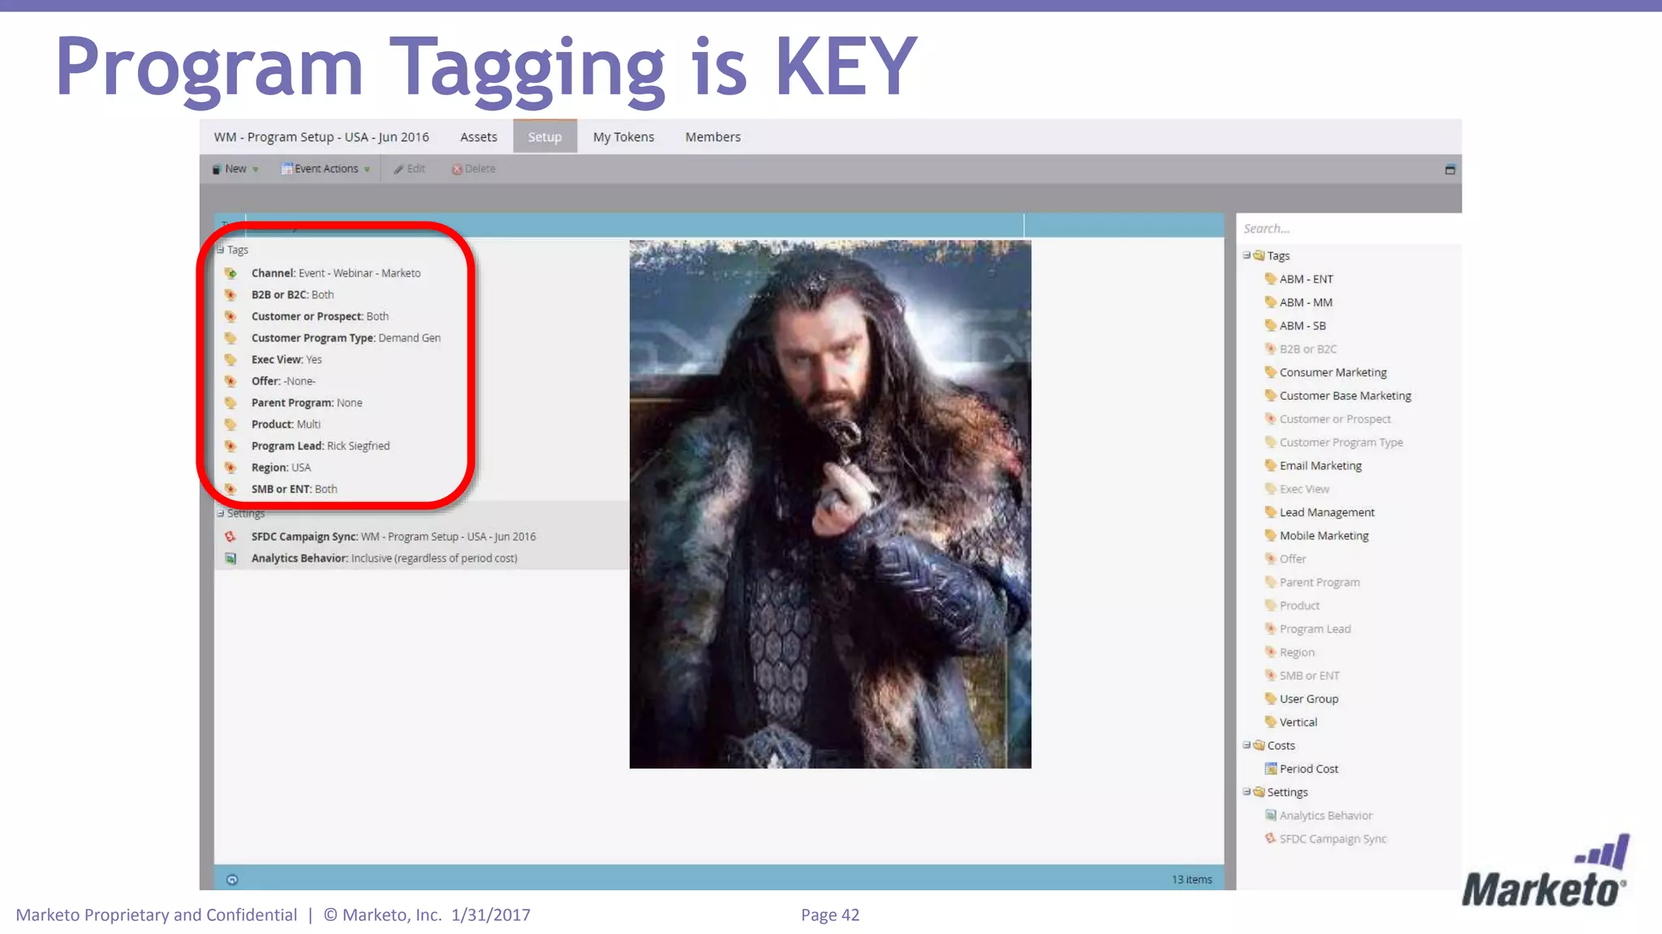Click the Region: USA tag icon
Viewport: 1662px width, 934px height.
click(x=230, y=468)
